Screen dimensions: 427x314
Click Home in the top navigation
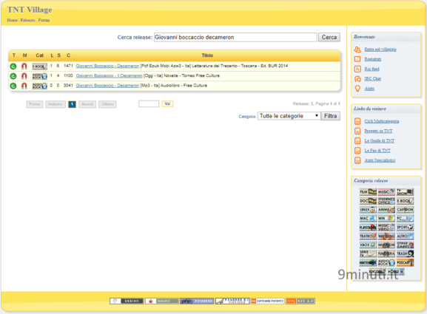tap(13, 20)
